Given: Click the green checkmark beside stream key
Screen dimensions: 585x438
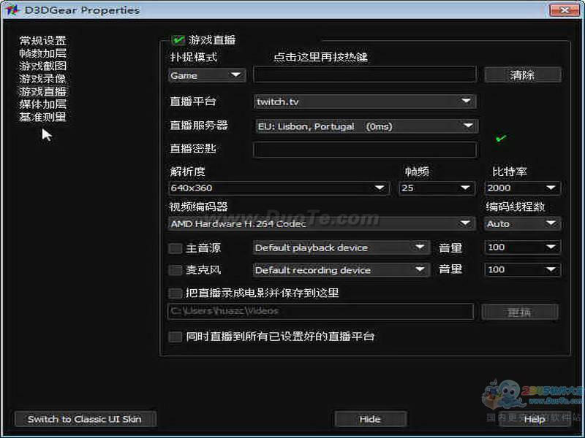Looking at the screenshot, I should [501, 139].
